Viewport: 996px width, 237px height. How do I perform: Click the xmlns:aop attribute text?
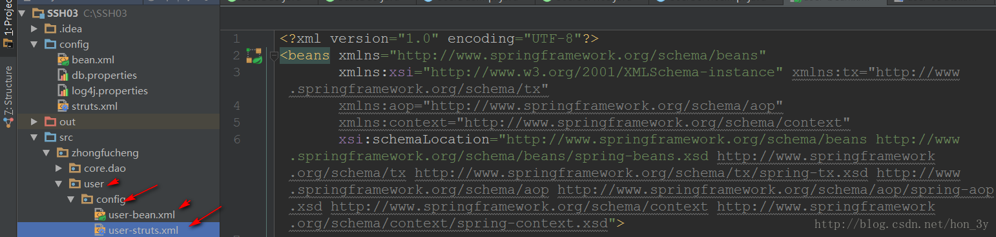(x=561, y=106)
